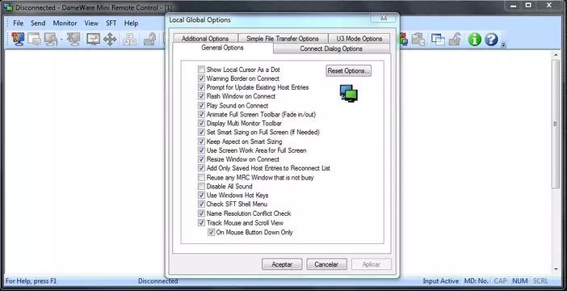Toggle Set Smart Sizing on Full Screen
567x291 pixels.
(x=201, y=133)
